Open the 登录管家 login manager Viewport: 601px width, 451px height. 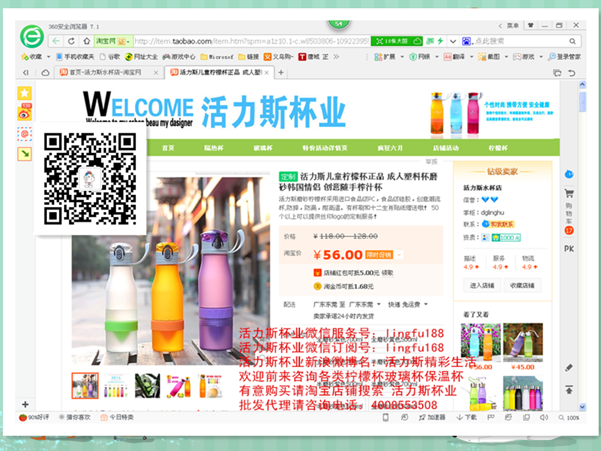(565, 57)
